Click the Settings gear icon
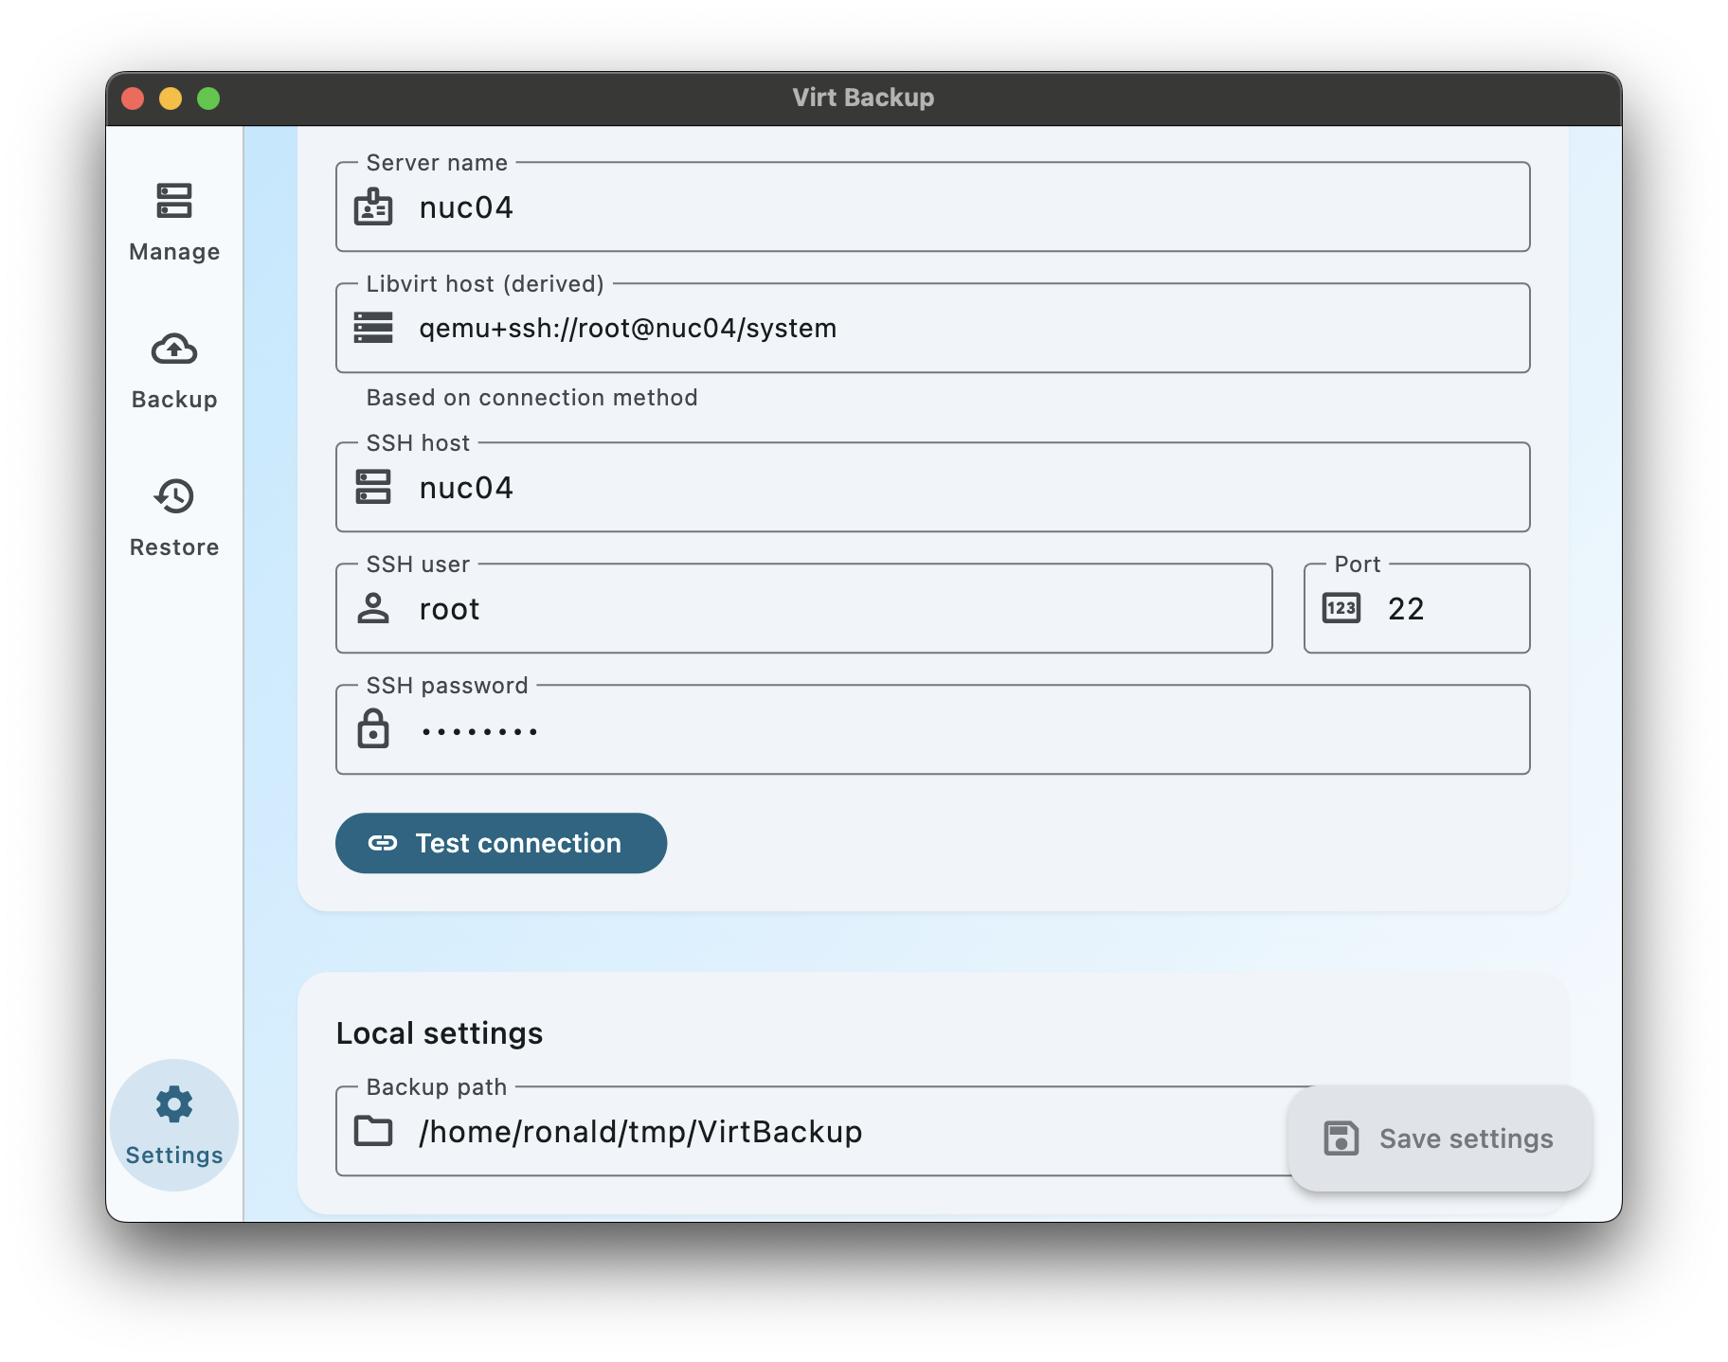The height and width of the screenshot is (1362, 1728). [173, 1102]
